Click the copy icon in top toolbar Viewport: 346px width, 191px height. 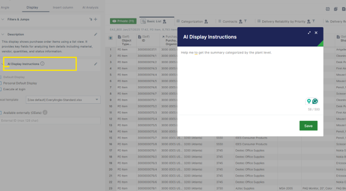coord(336,9)
